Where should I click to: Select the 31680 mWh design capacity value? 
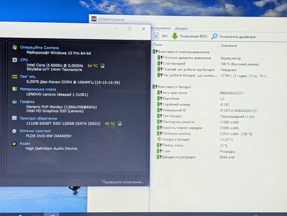(229, 122)
